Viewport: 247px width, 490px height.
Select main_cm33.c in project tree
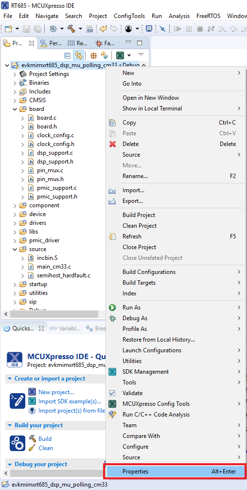point(54,267)
